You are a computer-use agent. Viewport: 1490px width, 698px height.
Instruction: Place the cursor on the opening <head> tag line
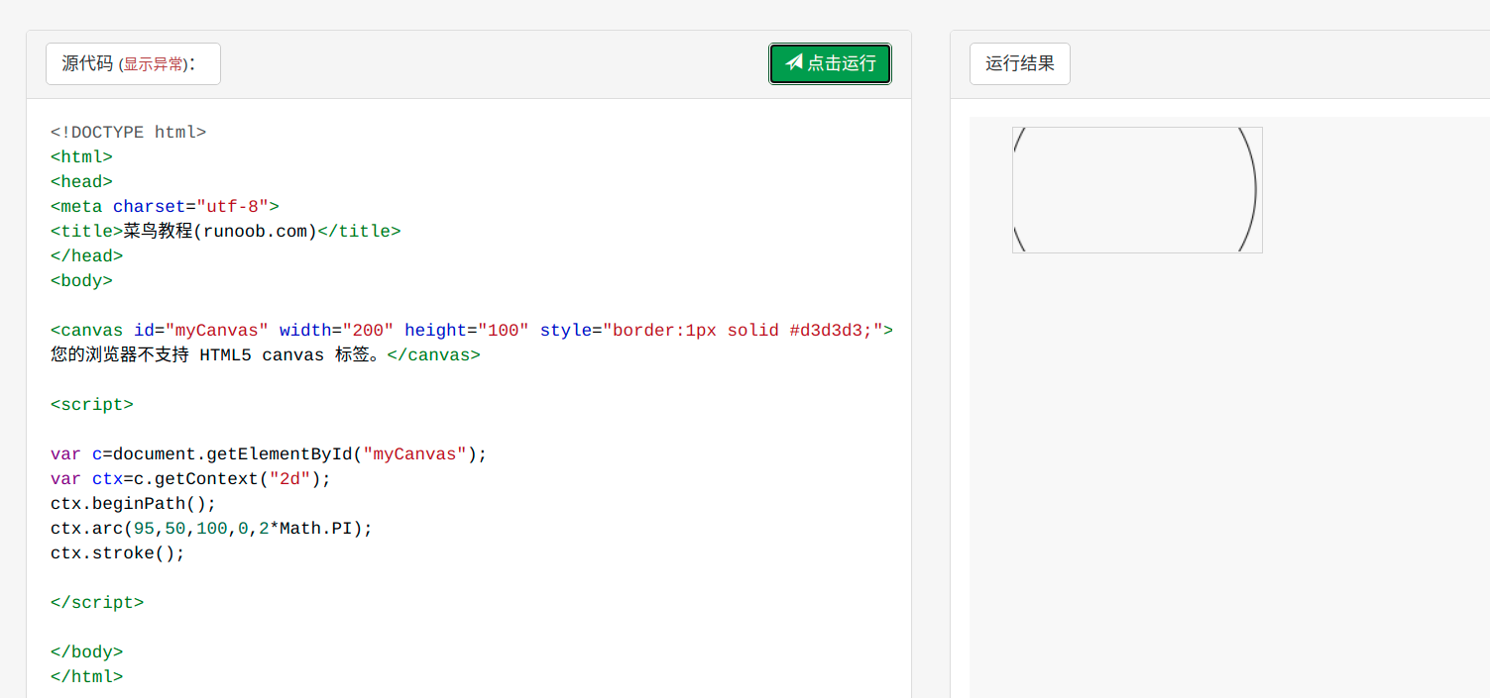click(81, 182)
